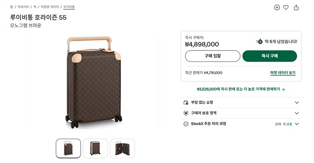The width and height of the screenshot is (314, 163).
Task: Click the verified badge icon beside StockX 주문 처리 과정
Action: 186,124
